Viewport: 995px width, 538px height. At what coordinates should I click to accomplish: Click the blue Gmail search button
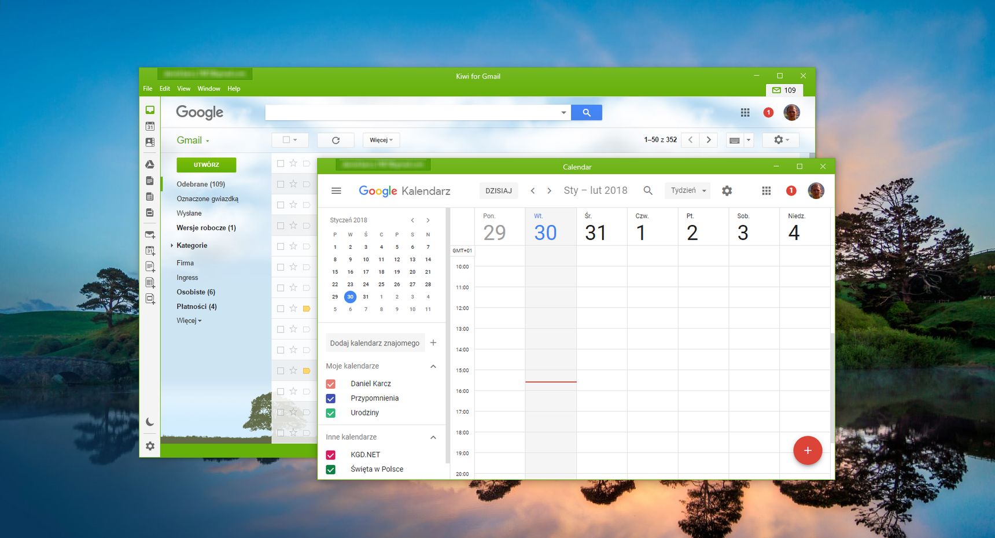(x=587, y=113)
